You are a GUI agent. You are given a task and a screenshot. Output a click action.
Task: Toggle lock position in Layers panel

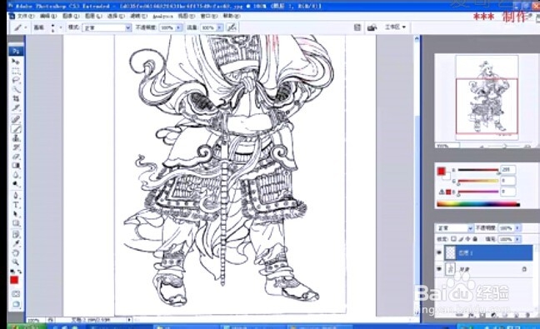click(468, 239)
